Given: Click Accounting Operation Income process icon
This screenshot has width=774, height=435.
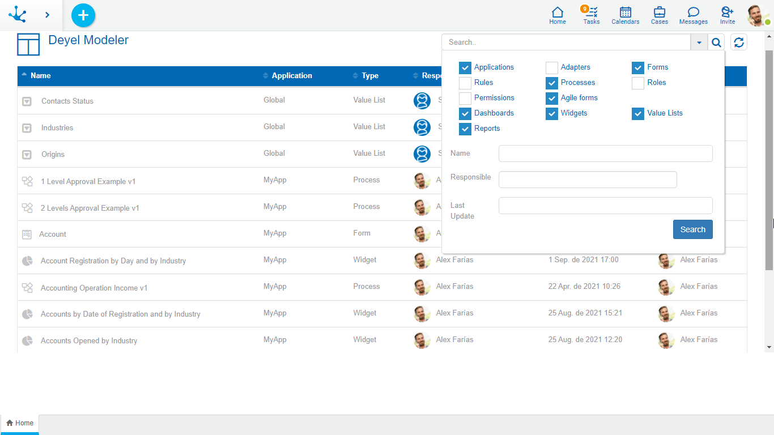Looking at the screenshot, I should tap(27, 288).
